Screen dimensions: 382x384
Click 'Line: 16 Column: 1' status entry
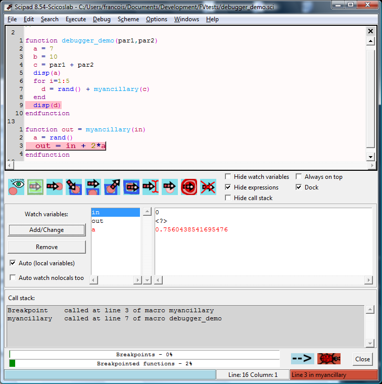pos(253,375)
